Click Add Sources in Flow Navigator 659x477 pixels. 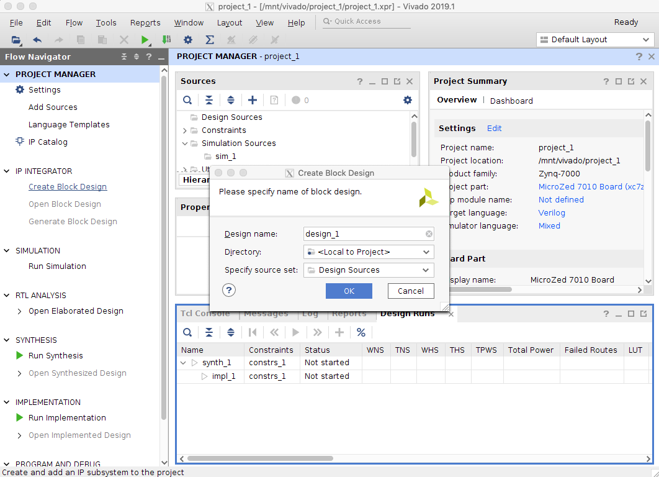[x=53, y=107]
